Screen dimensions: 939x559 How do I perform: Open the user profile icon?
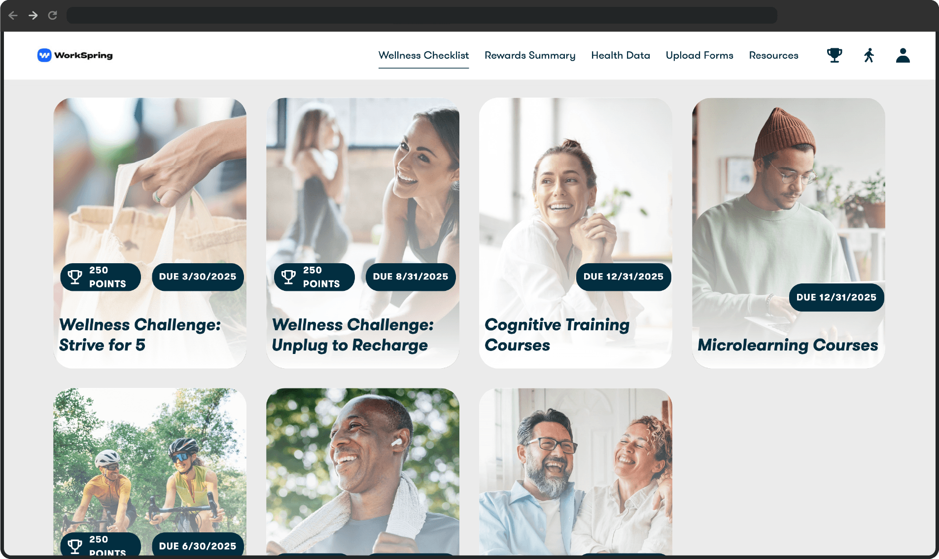(903, 55)
